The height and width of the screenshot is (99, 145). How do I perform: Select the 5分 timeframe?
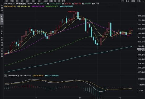coord(22,1)
